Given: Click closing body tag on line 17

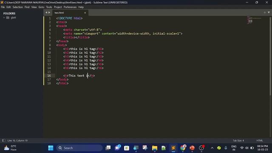Looking at the screenshot, I should tap(62, 79).
